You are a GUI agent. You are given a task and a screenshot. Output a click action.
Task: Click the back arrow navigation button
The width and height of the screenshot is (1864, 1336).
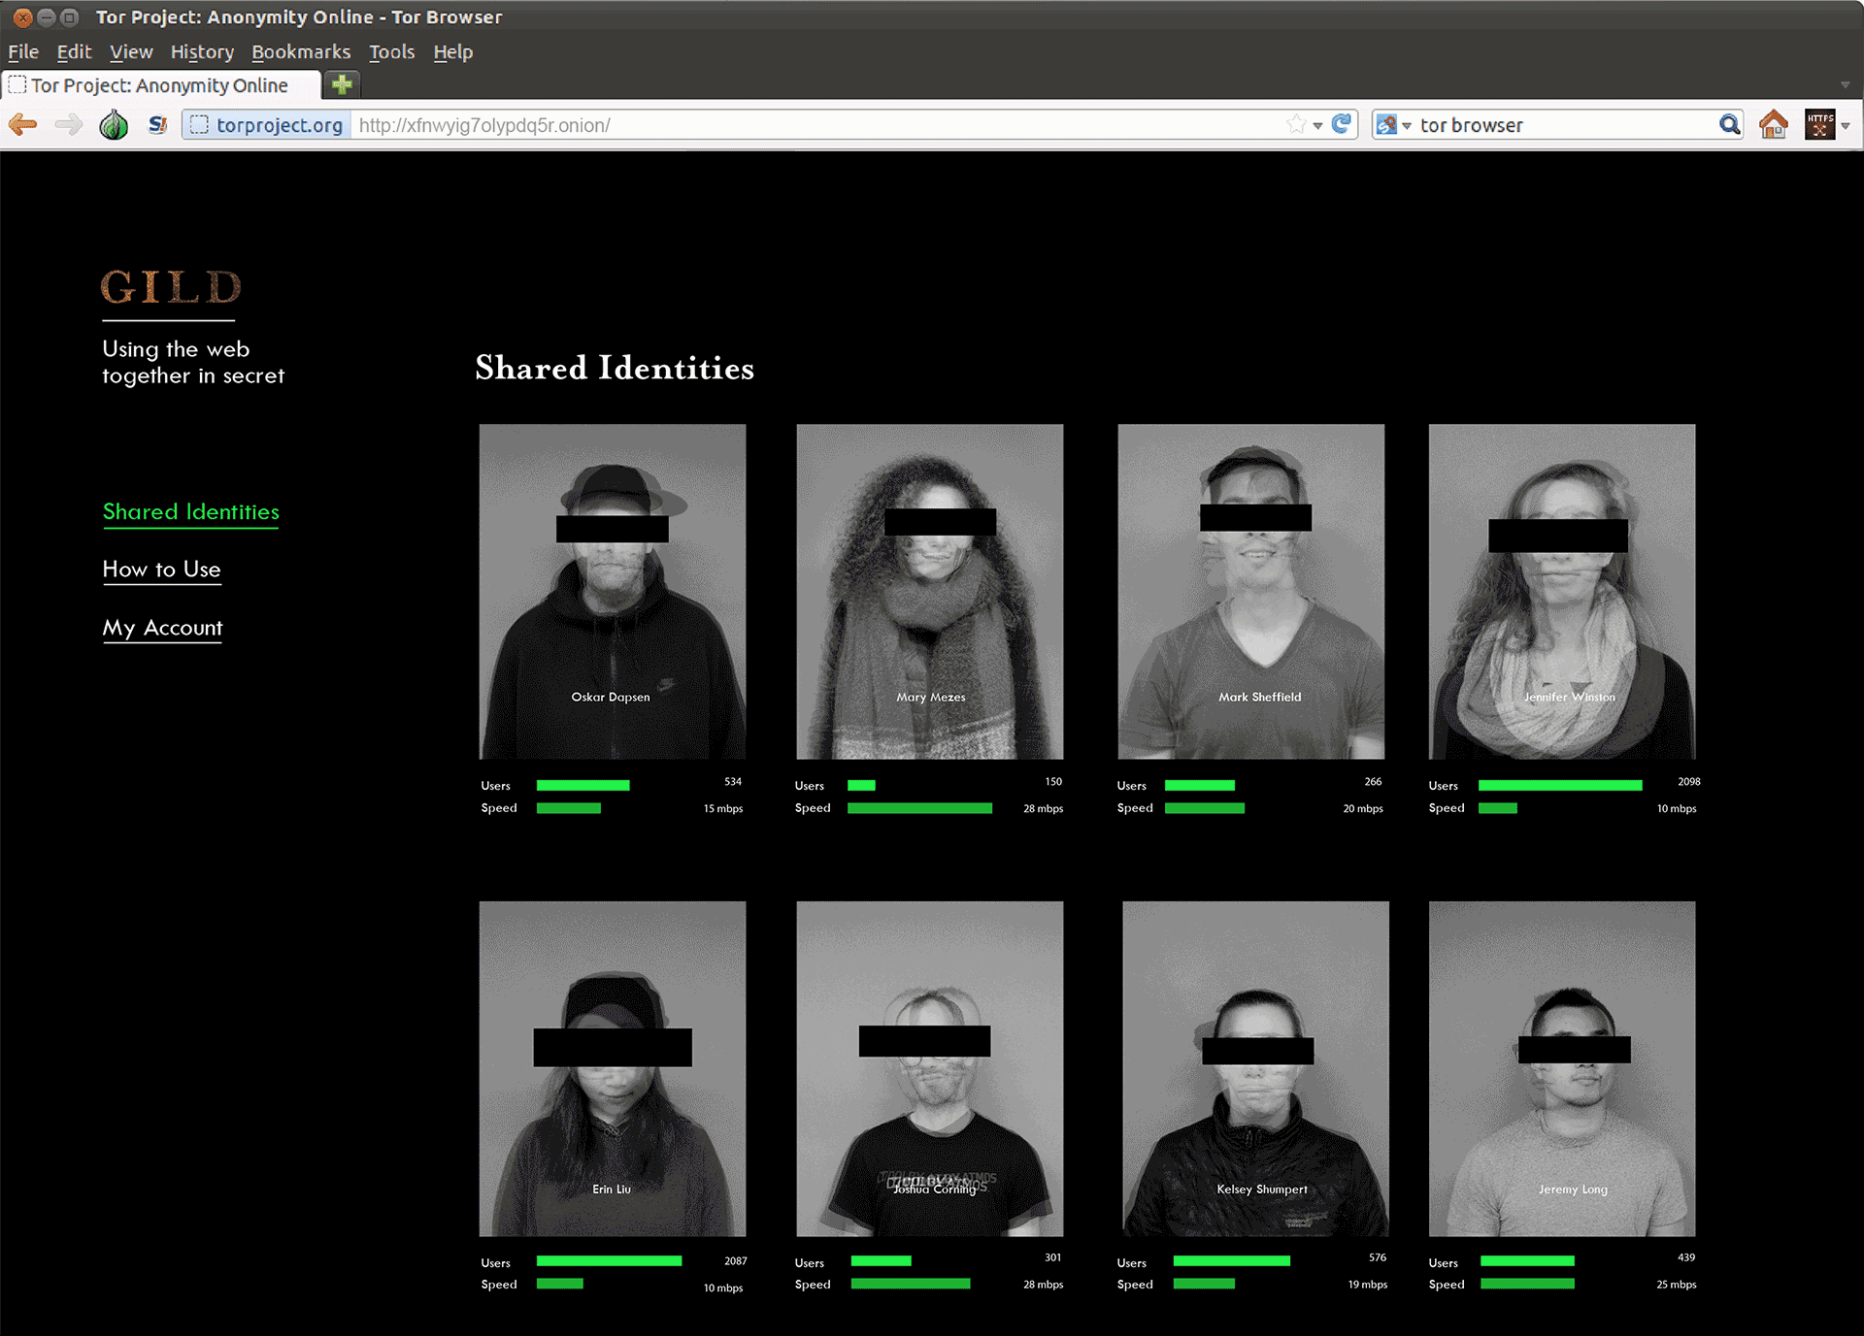tap(22, 124)
